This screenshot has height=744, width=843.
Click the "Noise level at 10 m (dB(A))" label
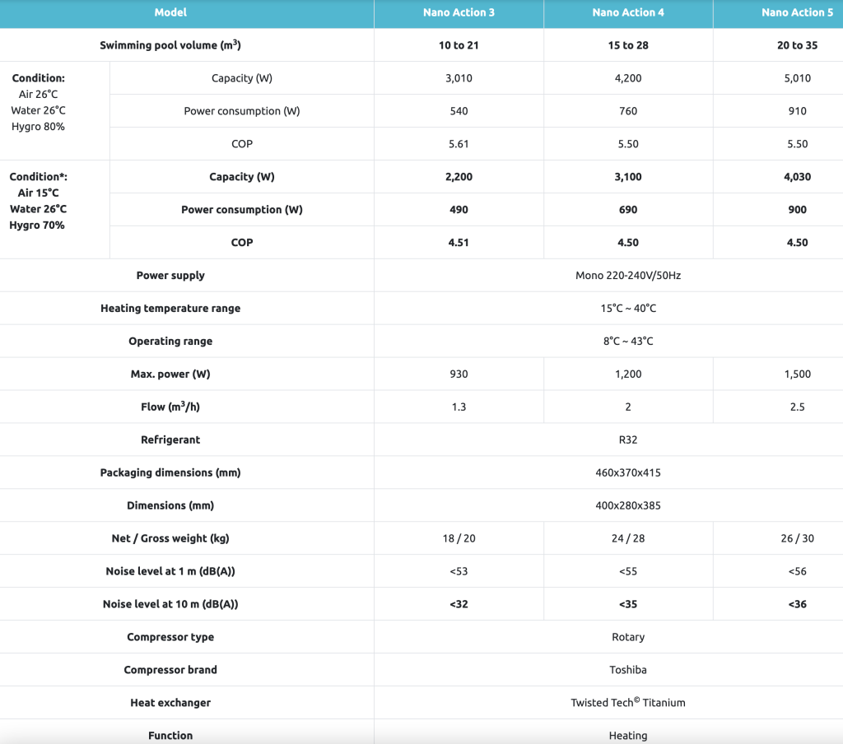pyautogui.click(x=170, y=604)
